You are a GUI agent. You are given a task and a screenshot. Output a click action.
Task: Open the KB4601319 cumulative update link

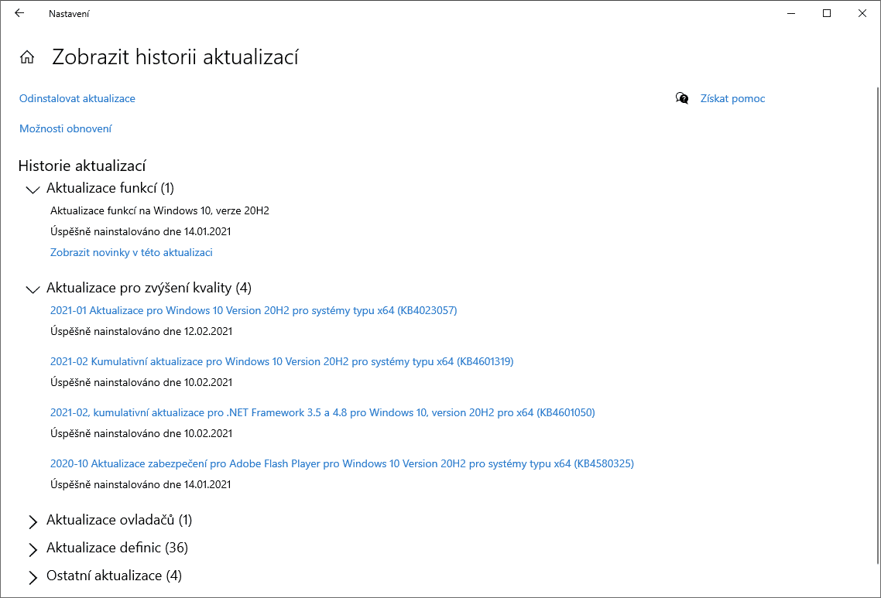click(x=282, y=361)
